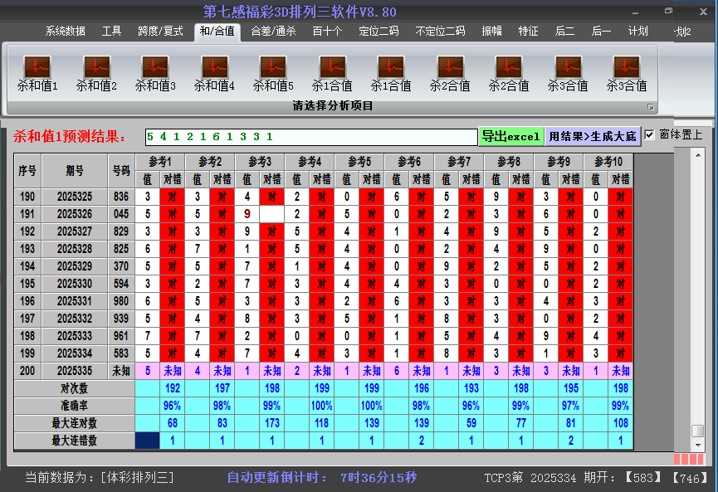Select the first 杀1合值 icon
This screenshot has height=492, width=718.
(x=332, y=67)
